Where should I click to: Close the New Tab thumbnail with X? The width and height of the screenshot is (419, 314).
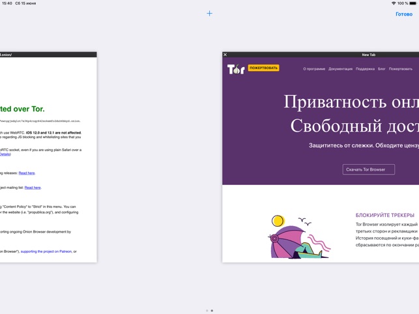(225, 55)
